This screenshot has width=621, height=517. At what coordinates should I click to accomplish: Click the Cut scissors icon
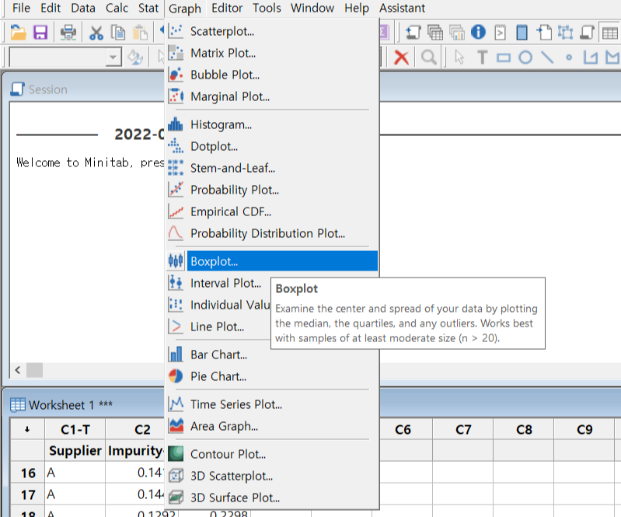point(96,33)
